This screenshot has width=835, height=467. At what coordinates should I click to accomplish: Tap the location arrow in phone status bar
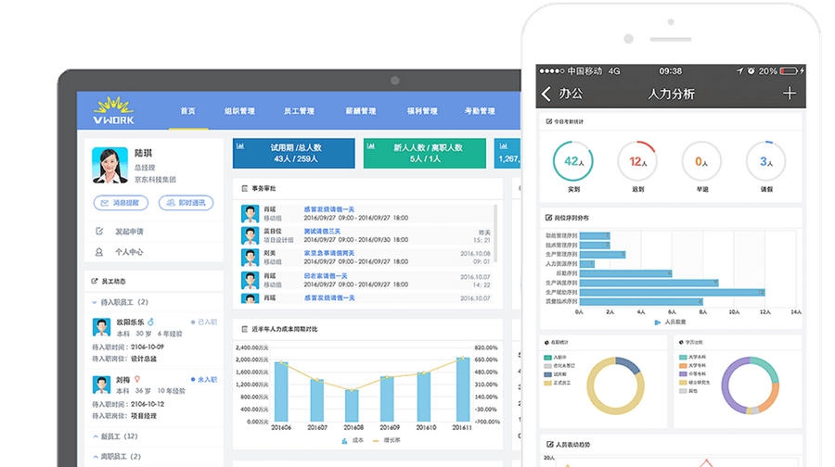pyautogui.click(x=739, y=70)
